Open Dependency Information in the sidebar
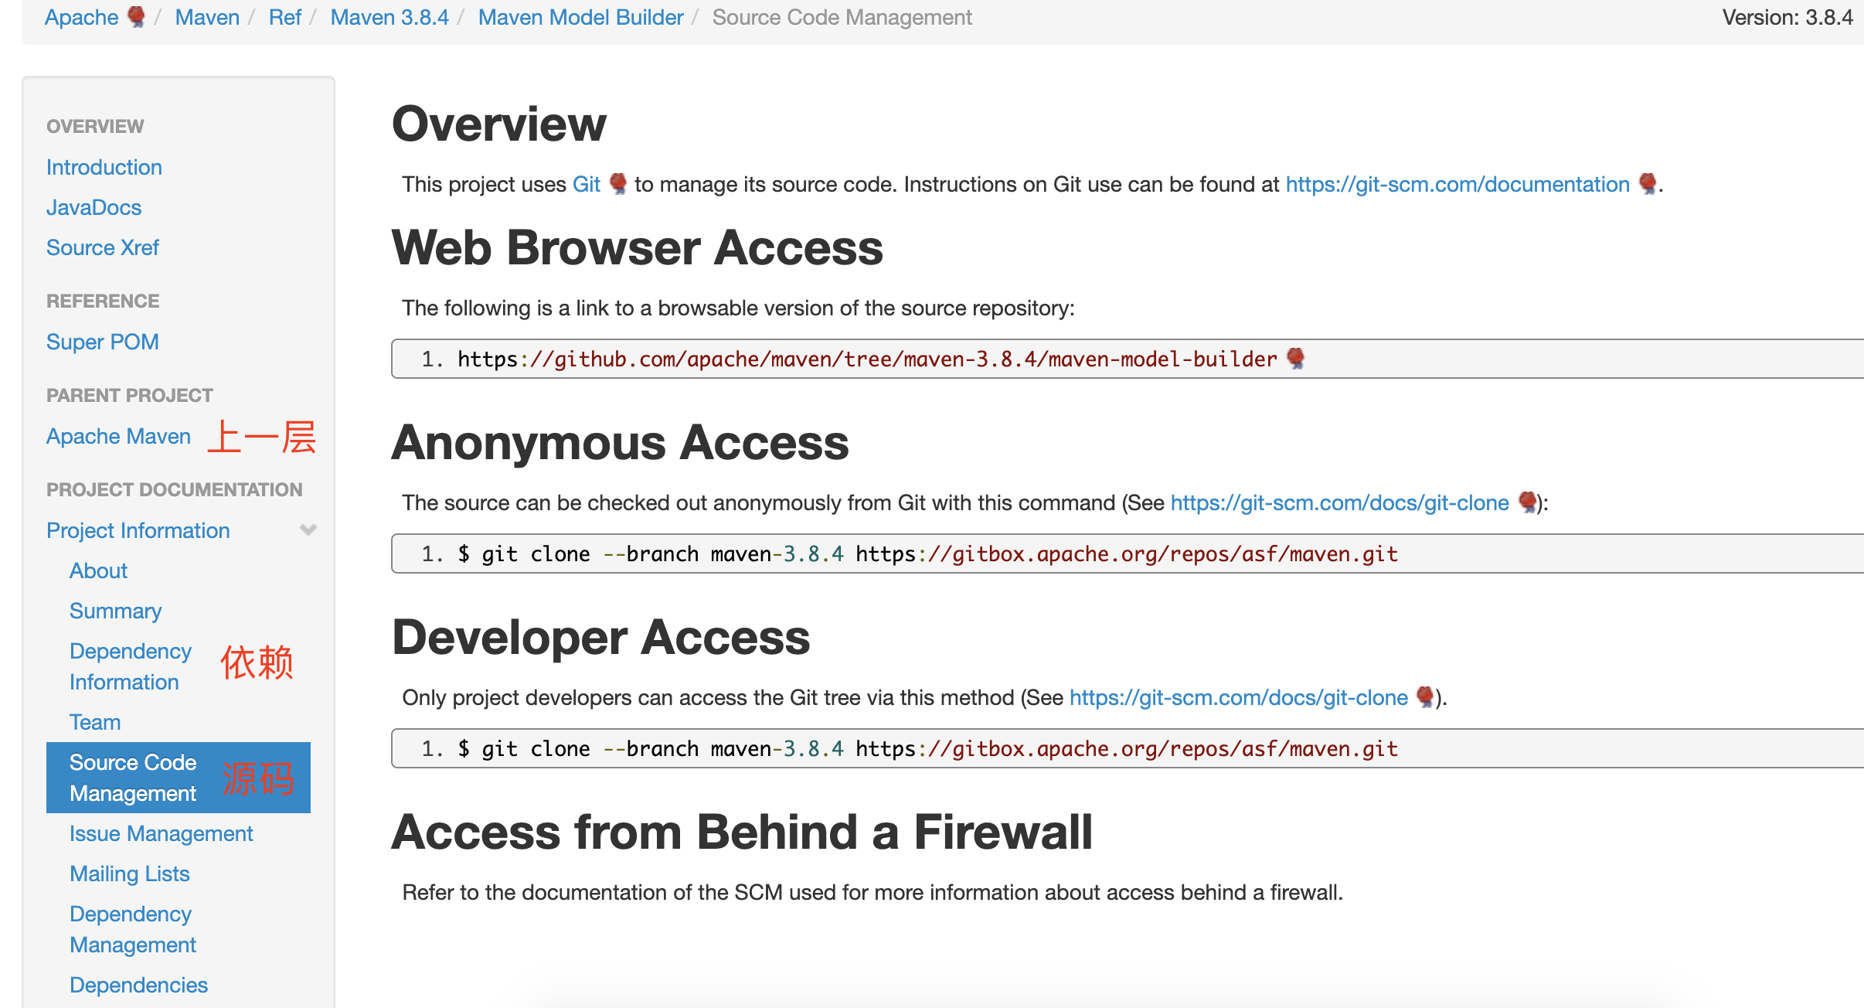 coord(131,666)
